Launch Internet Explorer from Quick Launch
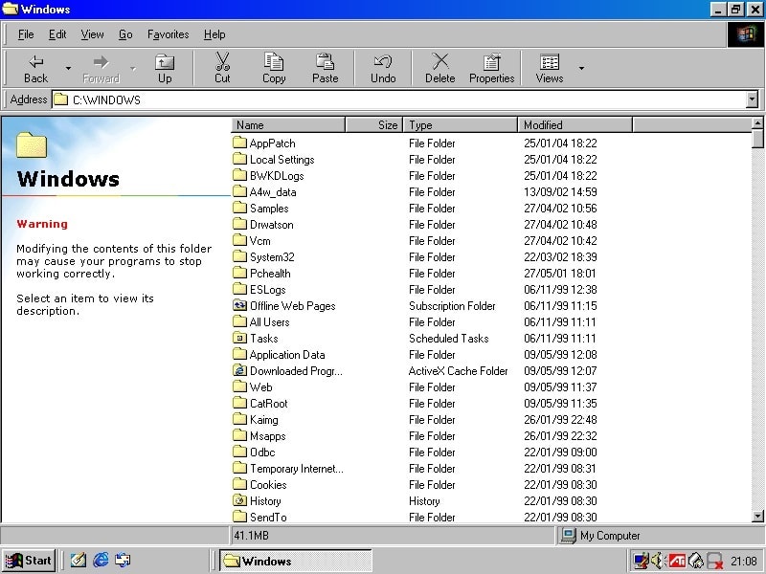 [x=101, y=560]
